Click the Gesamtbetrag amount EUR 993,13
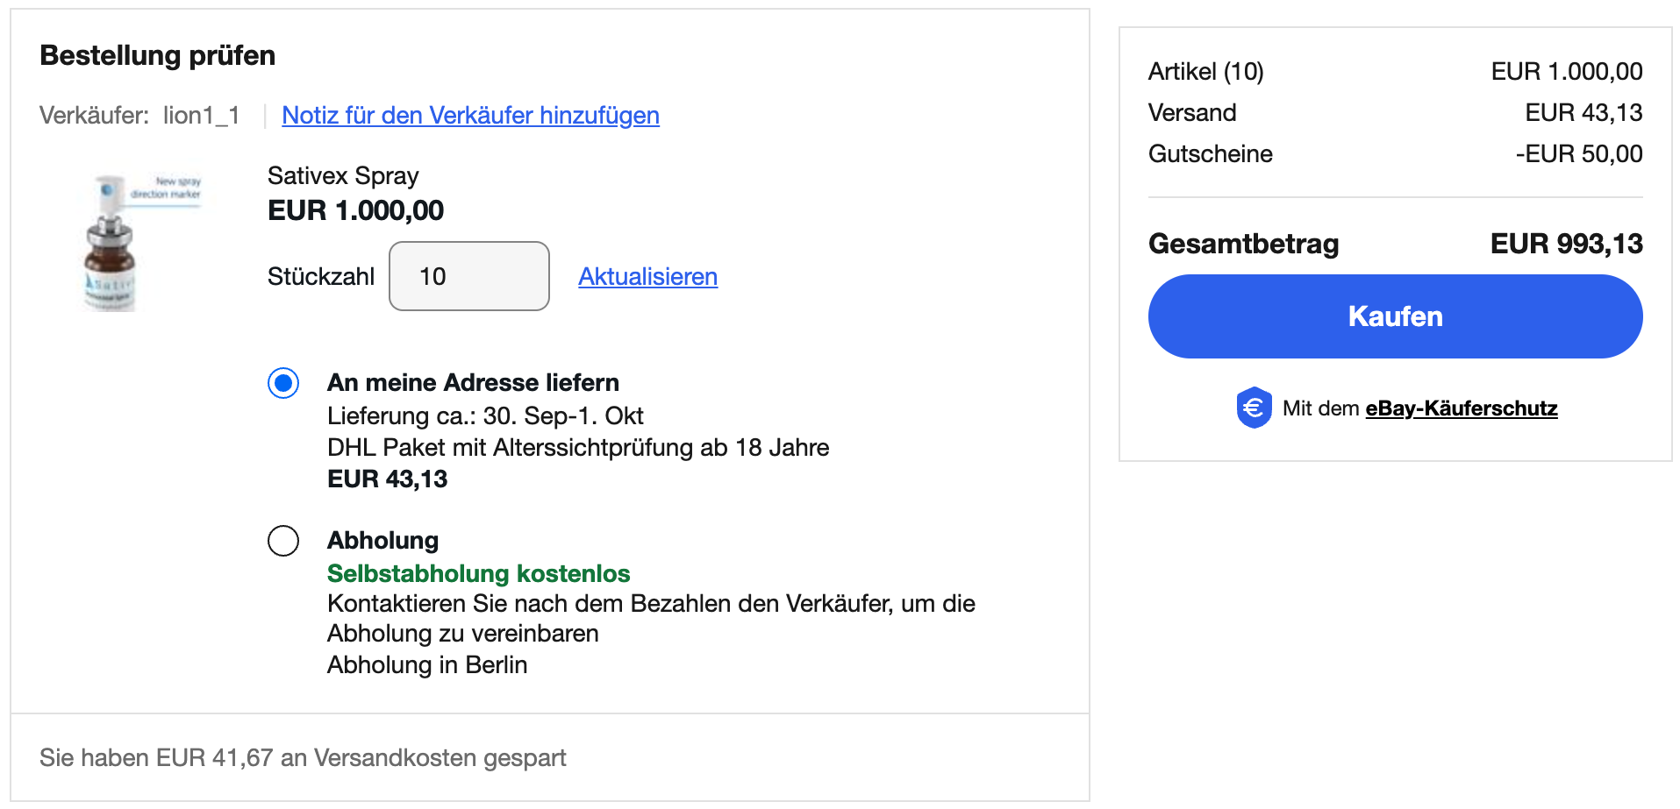This screenshot has height=809, width=1680. point(1566,244)
